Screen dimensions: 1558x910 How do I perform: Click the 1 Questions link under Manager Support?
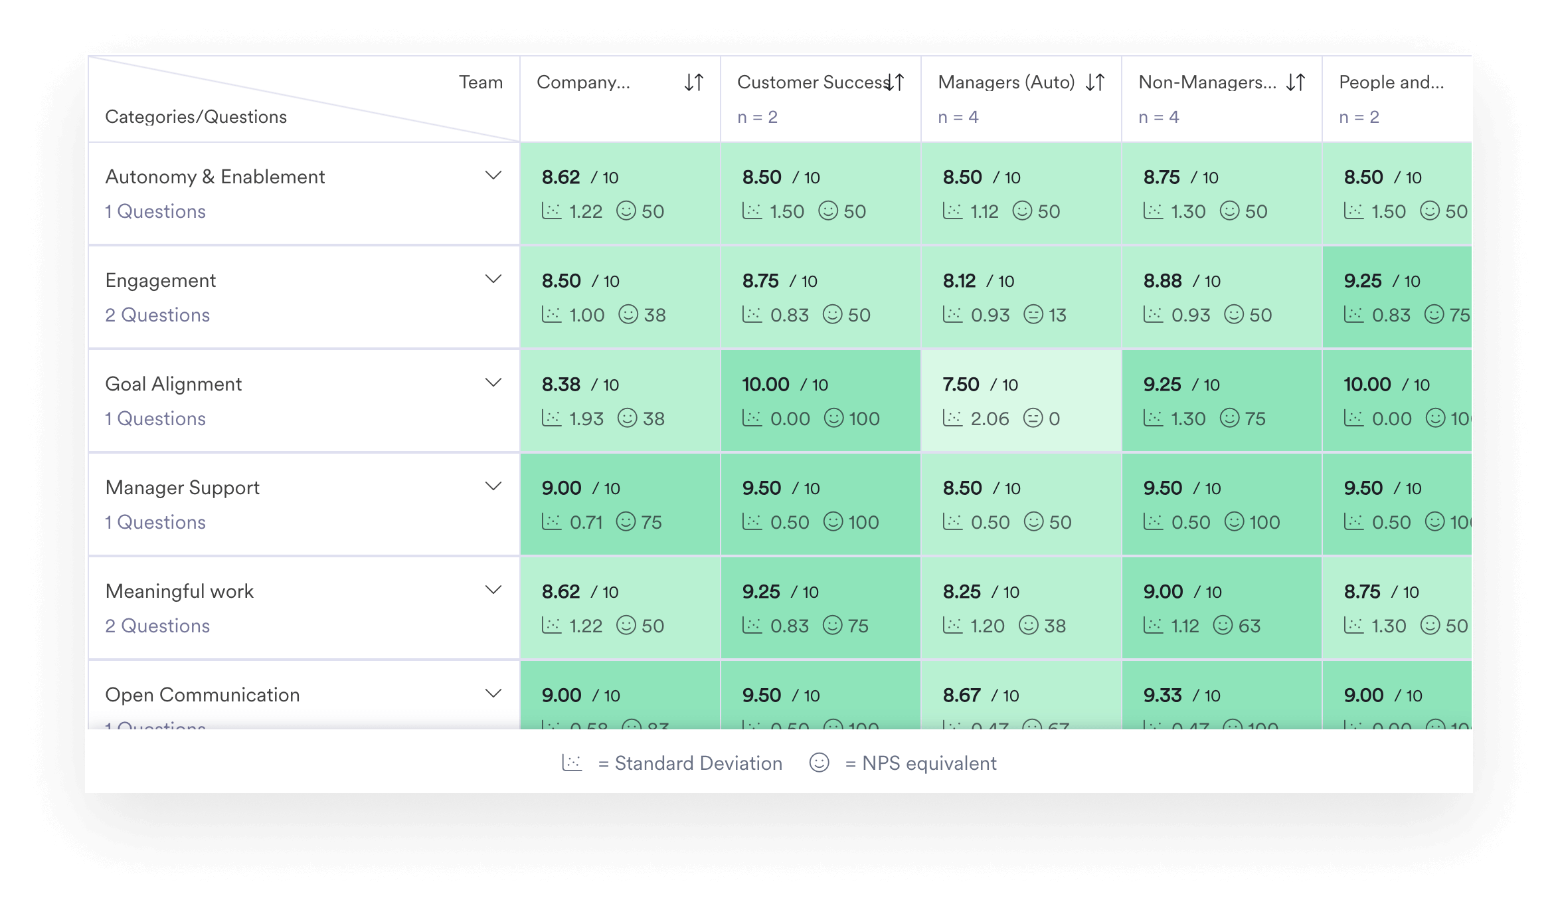155,522
